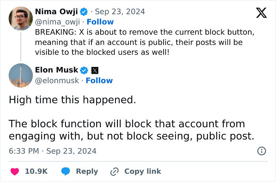Click the Copy link text
276x182 pixels.
(142, 171)
